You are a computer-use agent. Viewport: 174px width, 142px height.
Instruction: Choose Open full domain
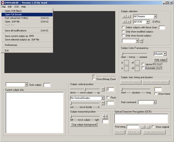point(27,14)
